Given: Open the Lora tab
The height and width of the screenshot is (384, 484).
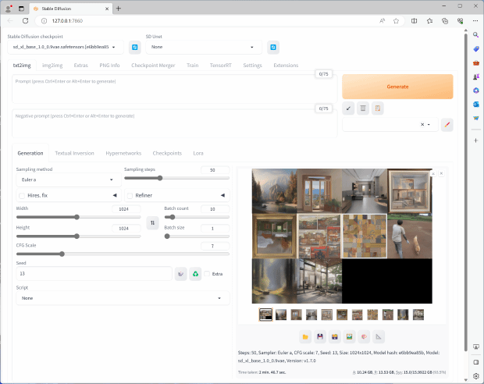Looking at the screenshot, I should point(198,153).
